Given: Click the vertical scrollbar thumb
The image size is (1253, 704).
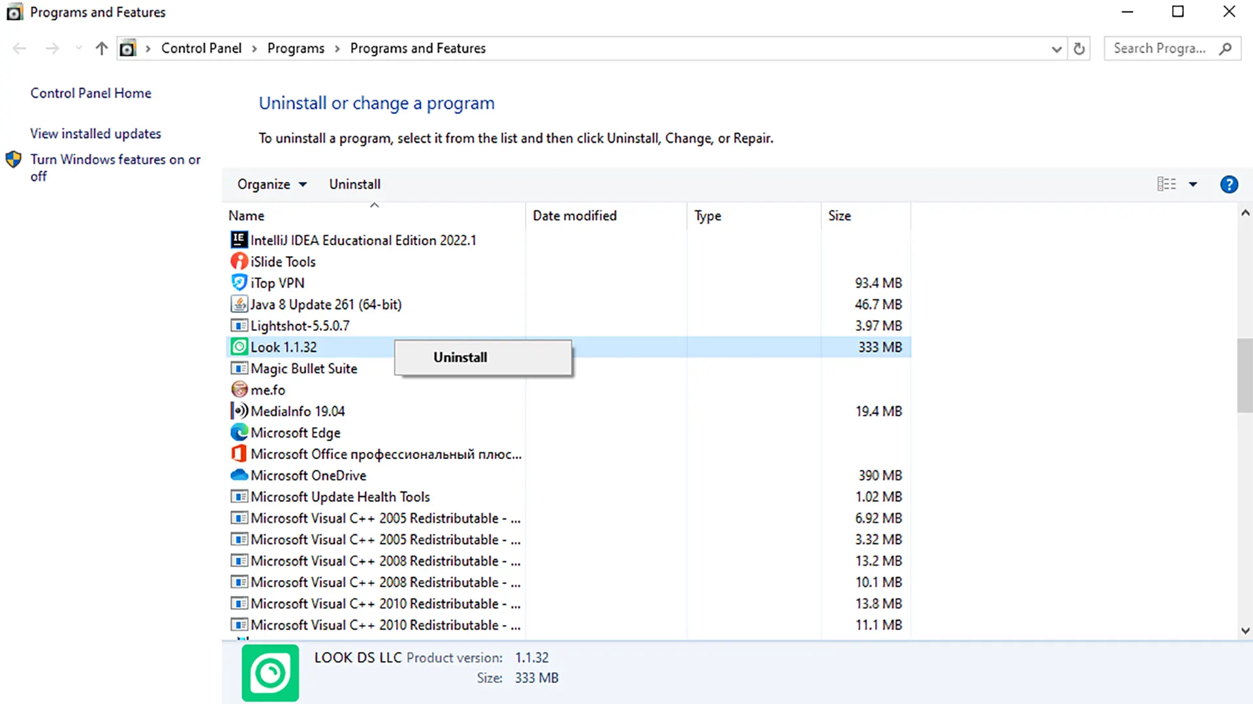Looking at the screenshot, I should 1245,375.
